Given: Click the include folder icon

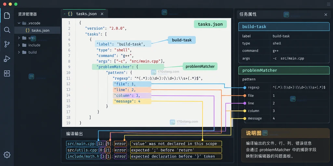Looking at the screenshot, I should 24,45.
